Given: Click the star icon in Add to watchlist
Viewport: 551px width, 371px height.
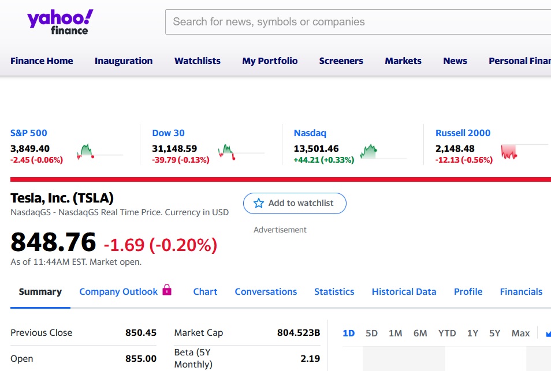Looking at the screenshot, I should click(x=259, y=203).
